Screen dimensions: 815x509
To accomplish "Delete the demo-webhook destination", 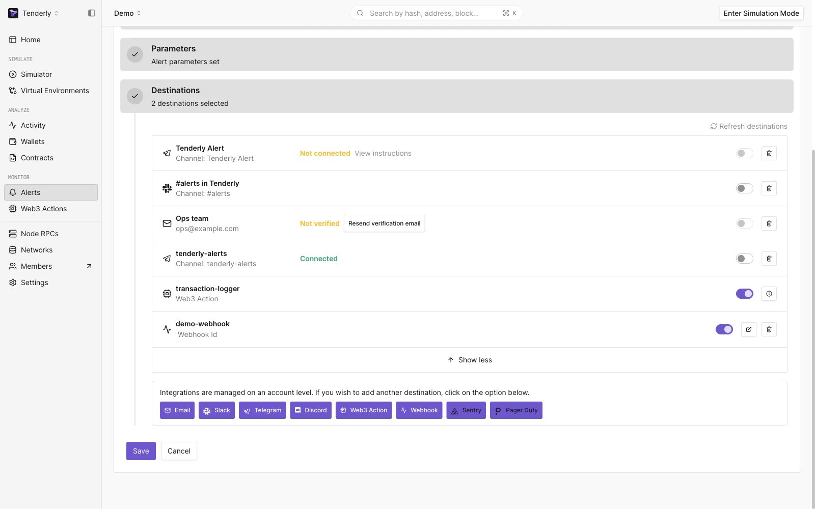I will [x=769, y=329].
